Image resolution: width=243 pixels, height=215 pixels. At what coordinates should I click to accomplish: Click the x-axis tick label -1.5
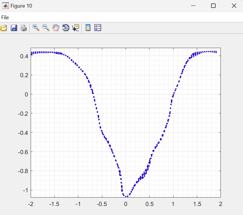click(x=54, y=204)
